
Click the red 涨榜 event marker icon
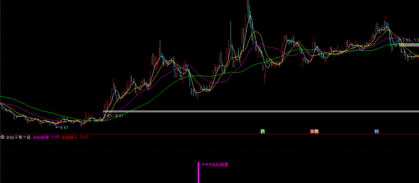point(314,131)
